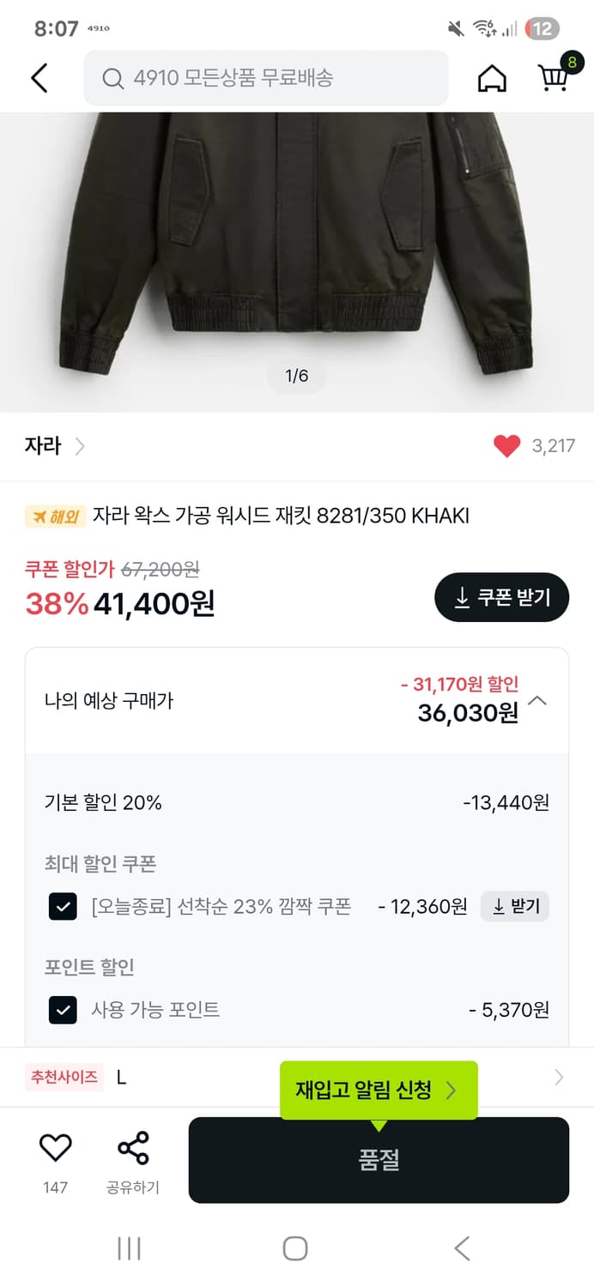Toggle the coupon checkbox under 최대 할인 쿠폰

coord(61,907)
